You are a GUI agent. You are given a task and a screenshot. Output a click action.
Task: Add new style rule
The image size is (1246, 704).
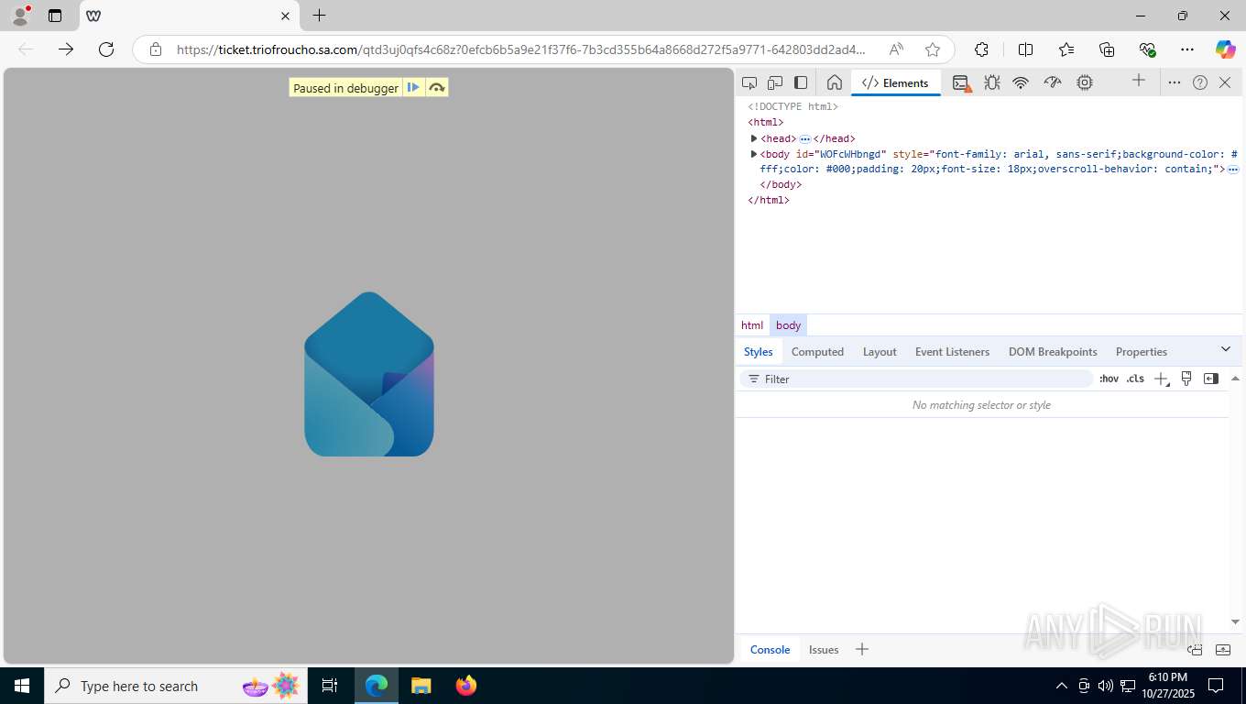click(1161, 379)
